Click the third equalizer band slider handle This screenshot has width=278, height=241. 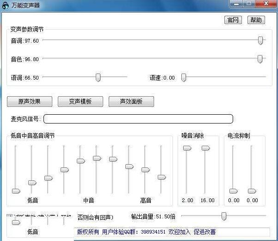coord(49,178)
